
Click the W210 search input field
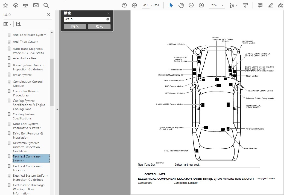[x=84, y=19]
